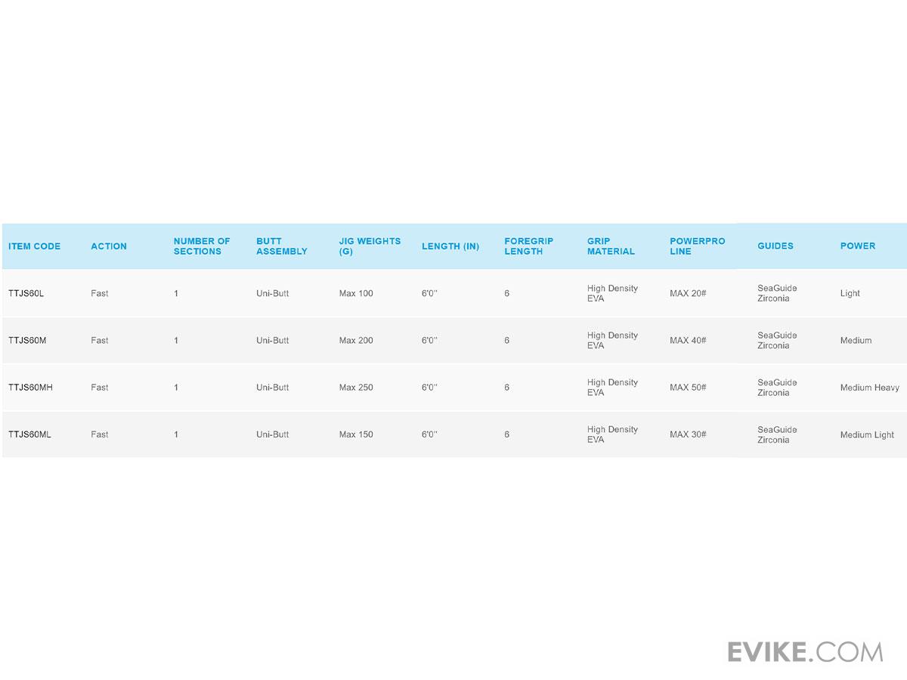The image size is (907, 680).
Task: Click the Medium Heavy power cell
Action: tap(869, 388)
